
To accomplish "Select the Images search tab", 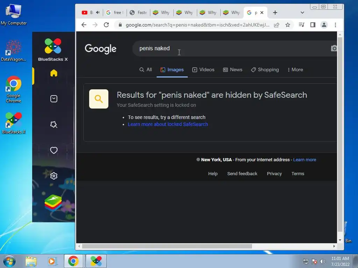I will point(172,70).
